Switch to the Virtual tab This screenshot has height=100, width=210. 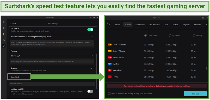[175, 25]
